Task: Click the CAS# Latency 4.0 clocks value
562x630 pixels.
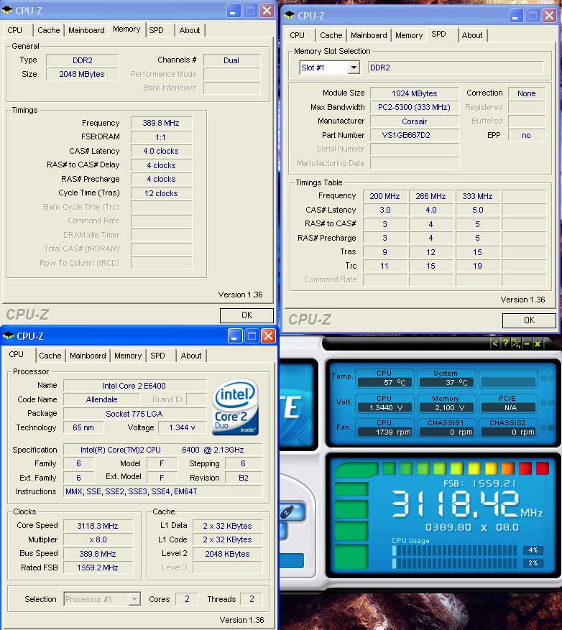Action: [161, 151]
